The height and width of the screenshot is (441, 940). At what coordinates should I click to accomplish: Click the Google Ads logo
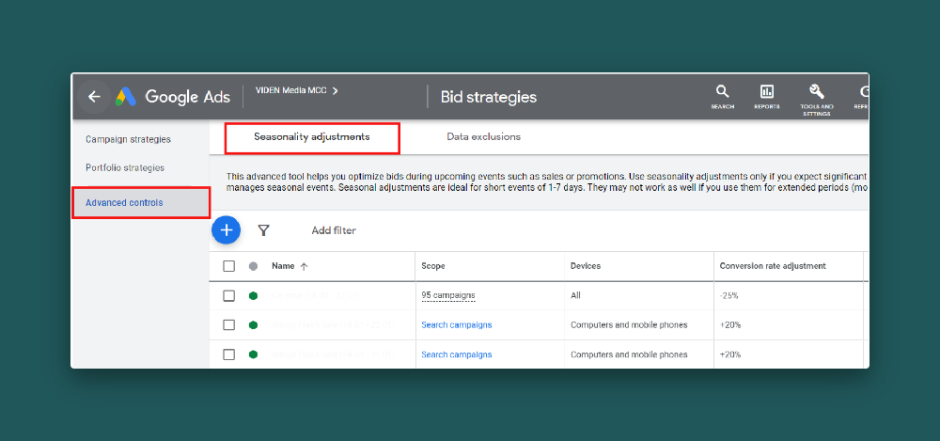(173, 97)
